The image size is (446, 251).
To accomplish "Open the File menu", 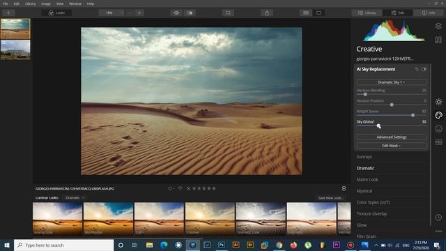I will tap(6, 3).
